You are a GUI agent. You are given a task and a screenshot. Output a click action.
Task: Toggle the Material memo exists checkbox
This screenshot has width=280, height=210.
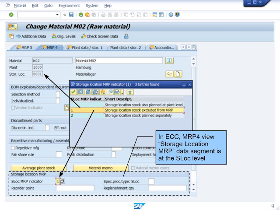click(133, 168)
